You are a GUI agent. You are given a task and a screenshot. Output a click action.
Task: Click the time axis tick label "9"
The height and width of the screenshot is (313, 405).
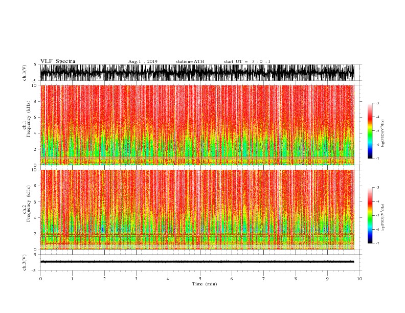pos(327,279)
